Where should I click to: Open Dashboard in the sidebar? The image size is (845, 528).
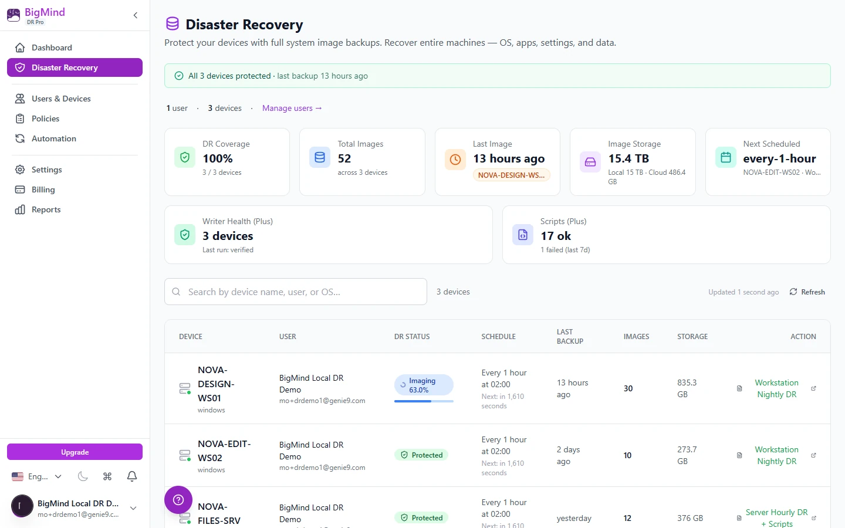click(75, 48)
